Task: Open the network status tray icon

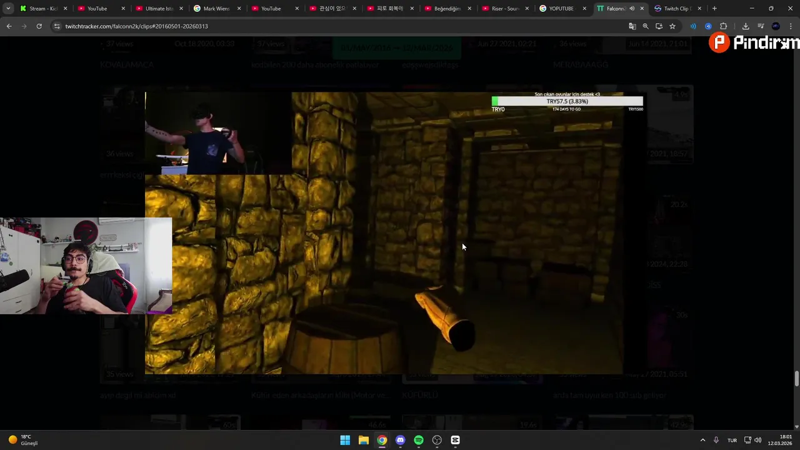Action: tap(747, 440)
